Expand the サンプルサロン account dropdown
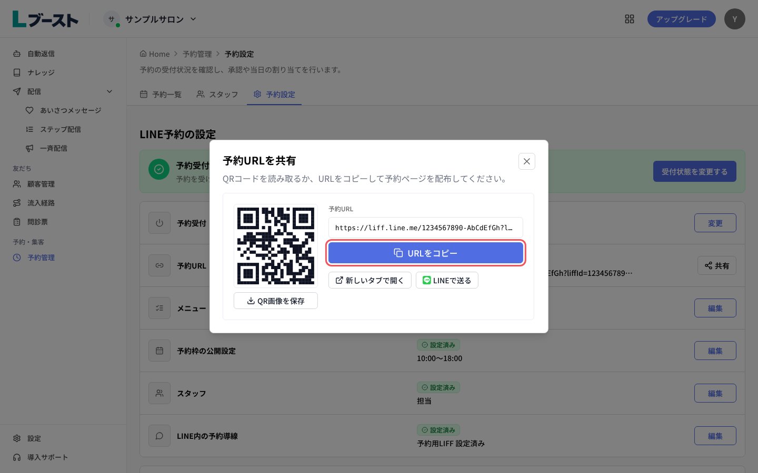Image resolution: width=758 pixels, height=473 pixels. 150,19
